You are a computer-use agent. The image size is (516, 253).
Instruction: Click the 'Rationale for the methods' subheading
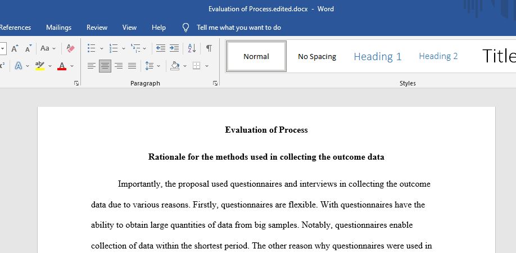[266, 157]
